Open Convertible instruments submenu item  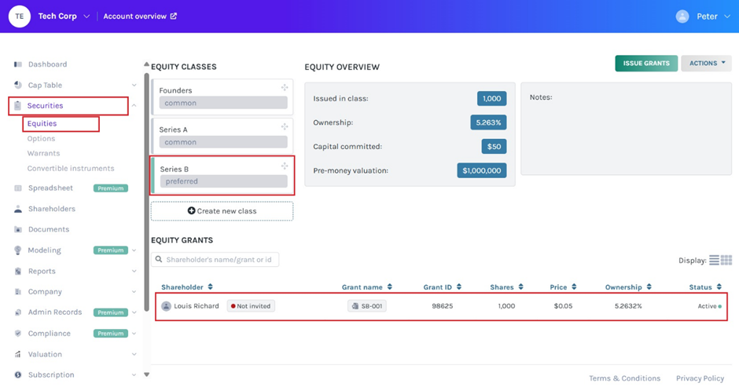[x=71, y=169]
